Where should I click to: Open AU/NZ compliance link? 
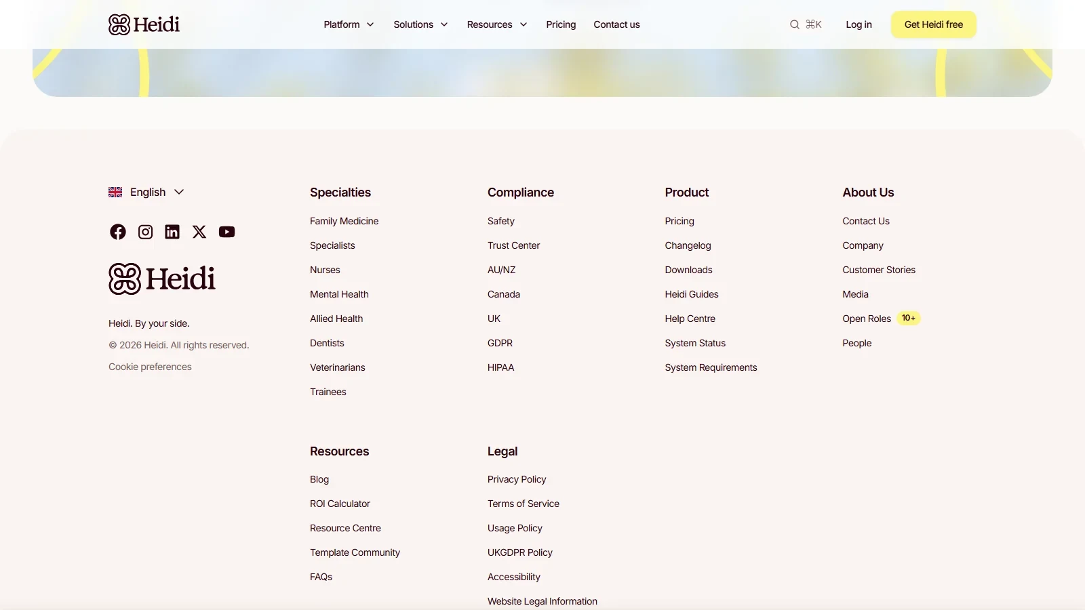coord(501,270)
